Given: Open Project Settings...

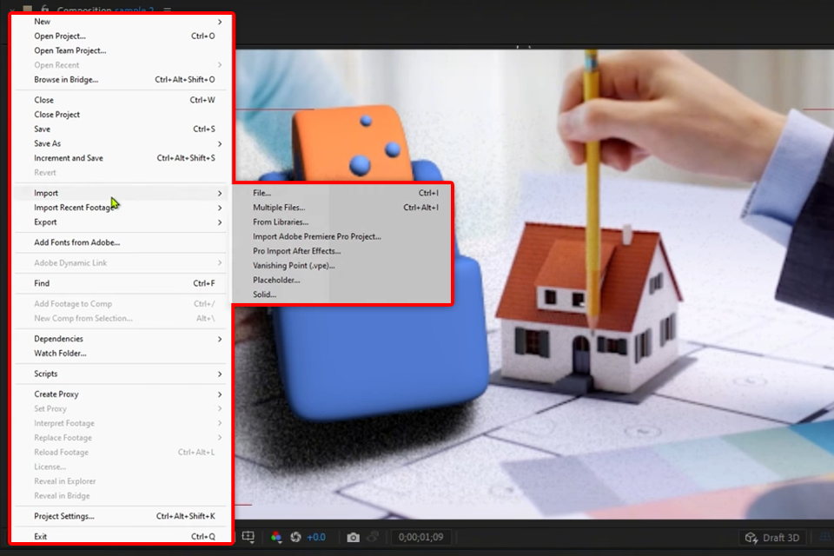Looking at the screenshot, I should [122, 516].
